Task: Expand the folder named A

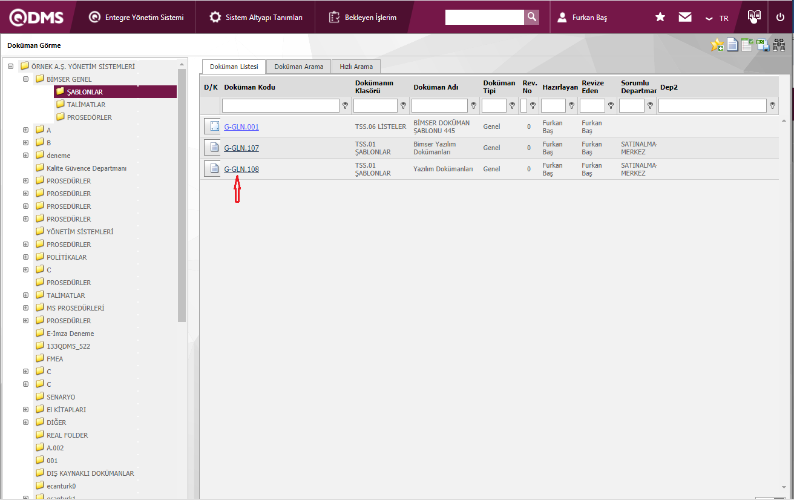Action: click(x=26, y=130)
